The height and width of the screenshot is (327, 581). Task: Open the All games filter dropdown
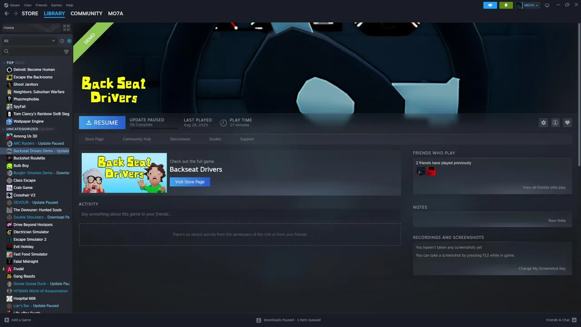coord(29,41)
